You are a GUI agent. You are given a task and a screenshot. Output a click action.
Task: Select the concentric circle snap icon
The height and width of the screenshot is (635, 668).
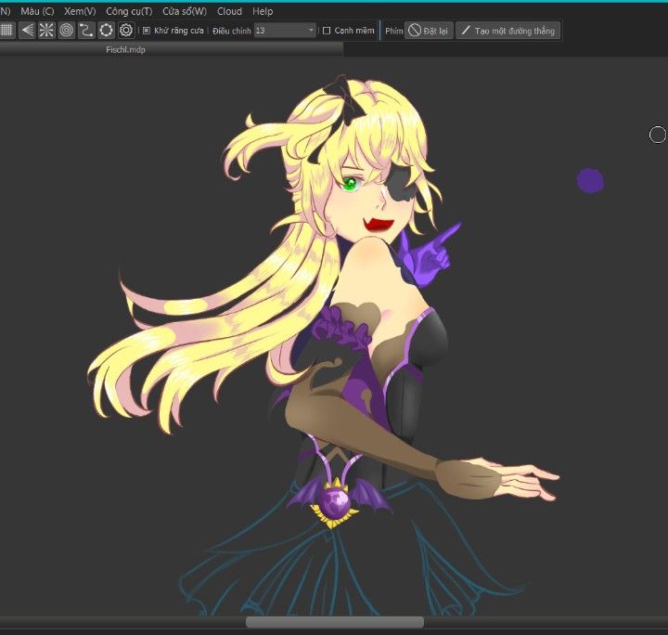click(67, 31)
